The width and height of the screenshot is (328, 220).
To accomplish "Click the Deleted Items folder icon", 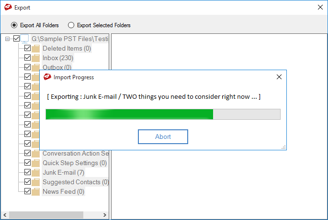I will coord(35,48).
